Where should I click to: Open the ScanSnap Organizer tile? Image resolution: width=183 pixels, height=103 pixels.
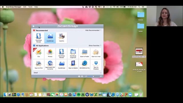(x=73, y=53)
